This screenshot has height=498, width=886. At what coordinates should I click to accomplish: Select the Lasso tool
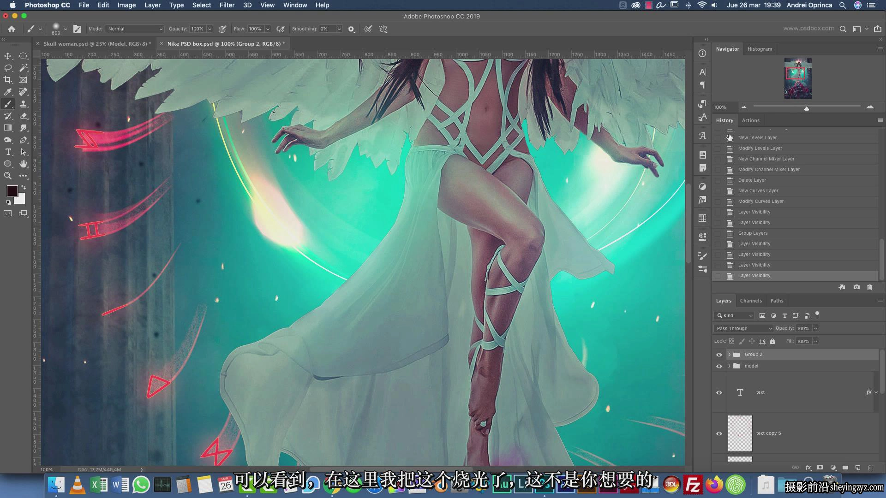point(8,68)
